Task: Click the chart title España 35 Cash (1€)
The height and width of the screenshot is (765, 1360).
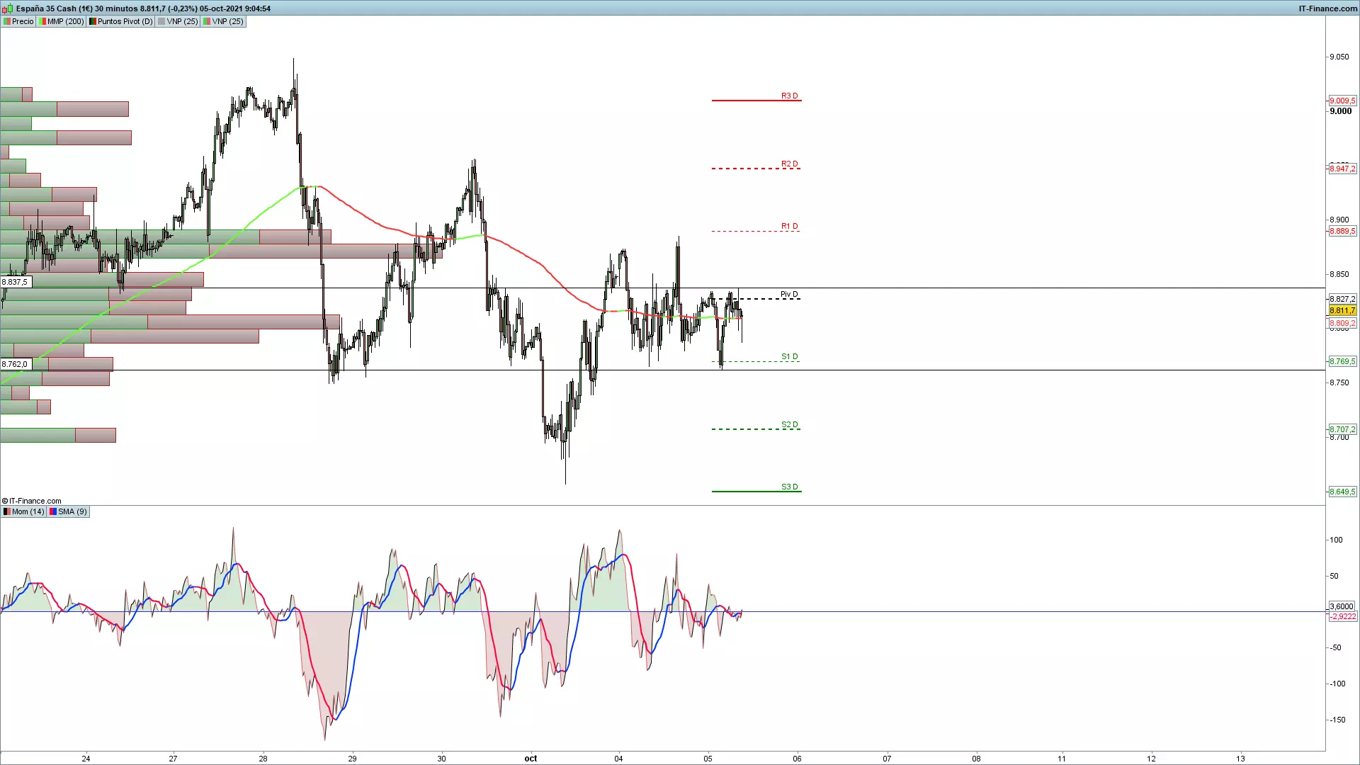Action: pos(55,8)
